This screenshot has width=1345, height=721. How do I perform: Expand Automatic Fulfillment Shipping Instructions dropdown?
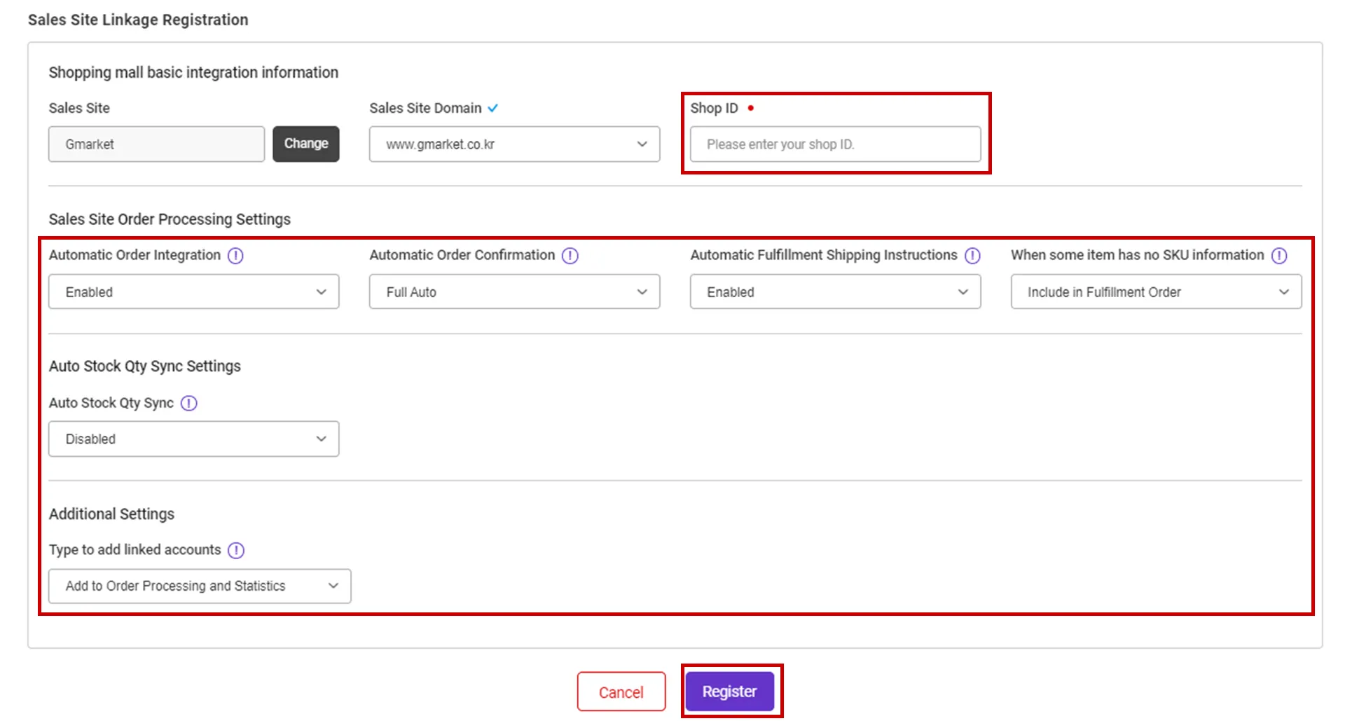835,292
